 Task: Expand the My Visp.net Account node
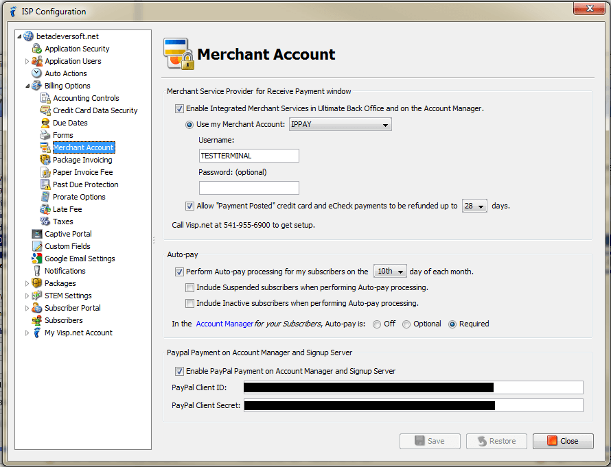tap(27, 333)
